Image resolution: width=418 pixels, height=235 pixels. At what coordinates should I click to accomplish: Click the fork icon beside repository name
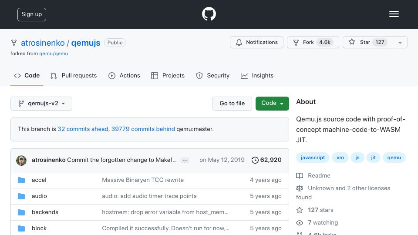[14, 43]
